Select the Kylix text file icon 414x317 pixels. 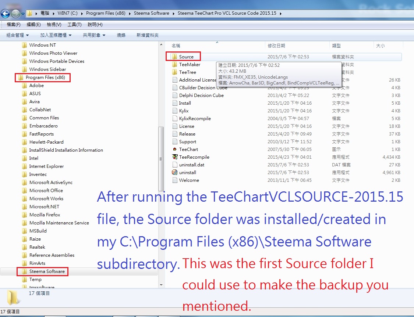coord(174,111)
